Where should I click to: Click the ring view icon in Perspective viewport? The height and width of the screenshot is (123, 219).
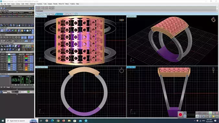point(213,19)
